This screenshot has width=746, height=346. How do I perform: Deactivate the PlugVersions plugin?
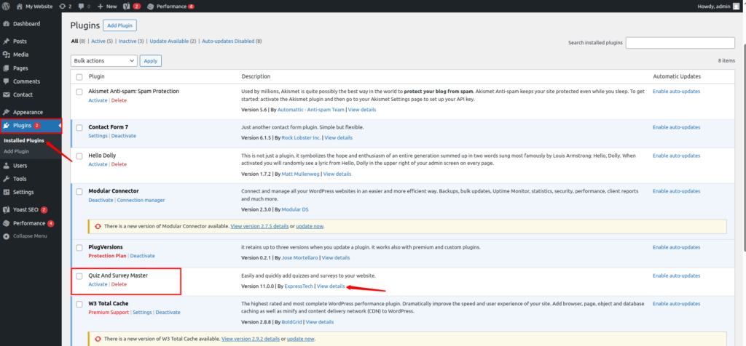click(x=143, y=255)
